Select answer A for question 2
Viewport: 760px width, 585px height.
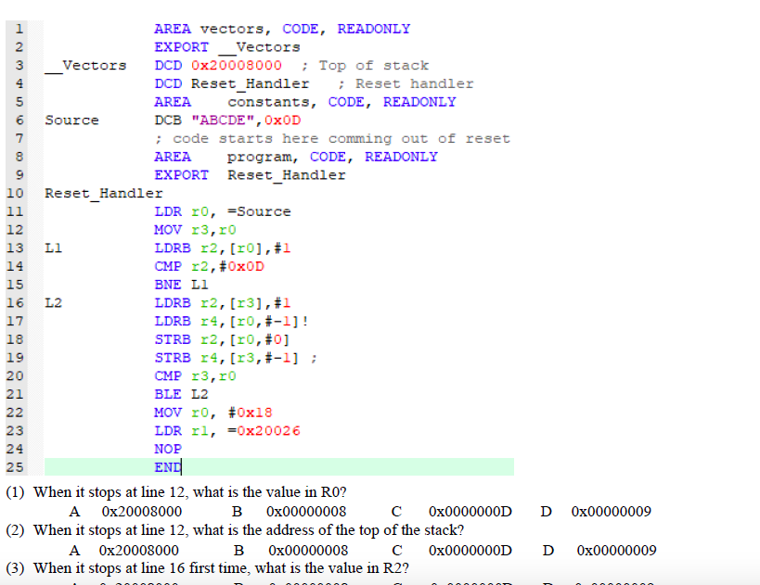(x=74, y=550)
